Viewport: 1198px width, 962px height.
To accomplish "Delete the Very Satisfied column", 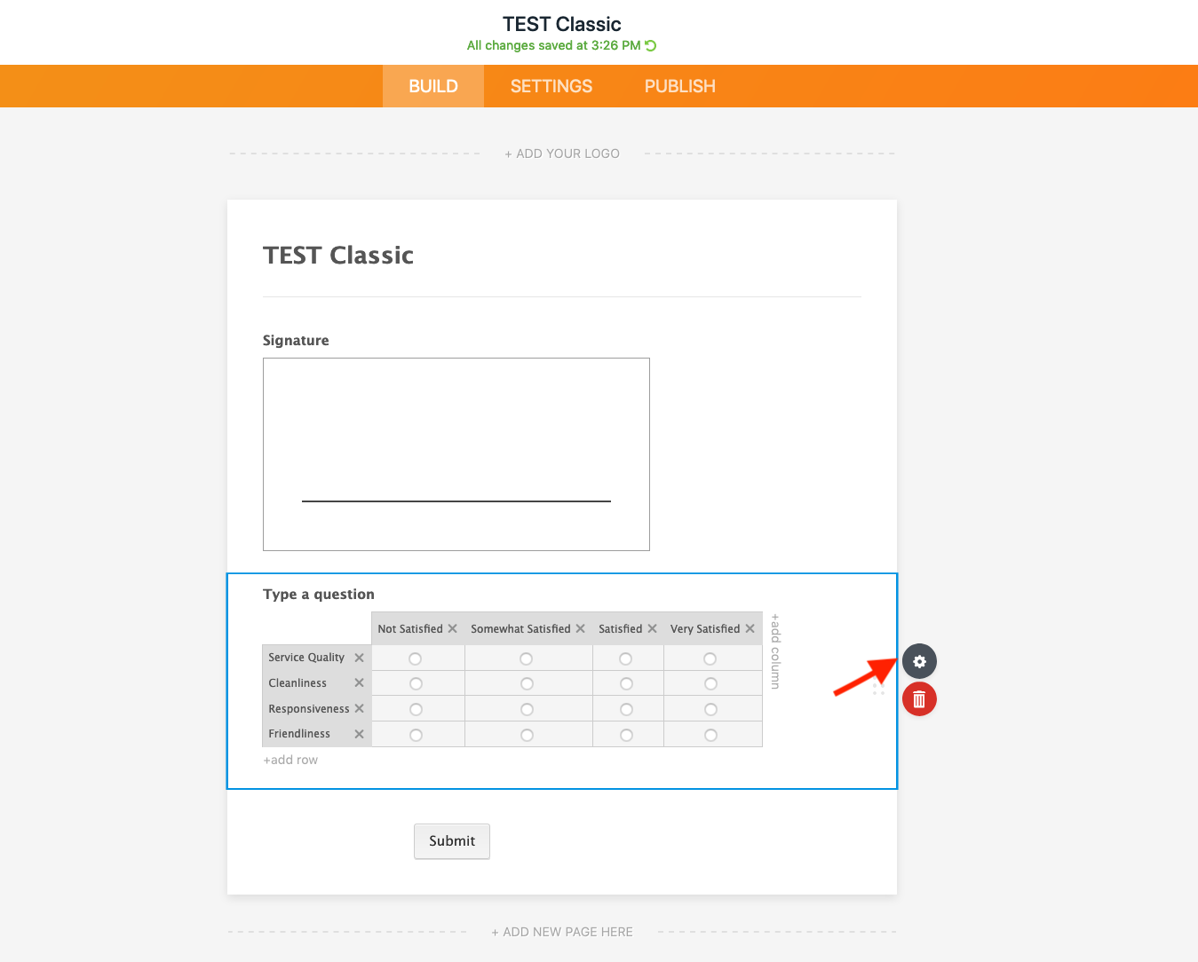I will (x=750, y=628).
